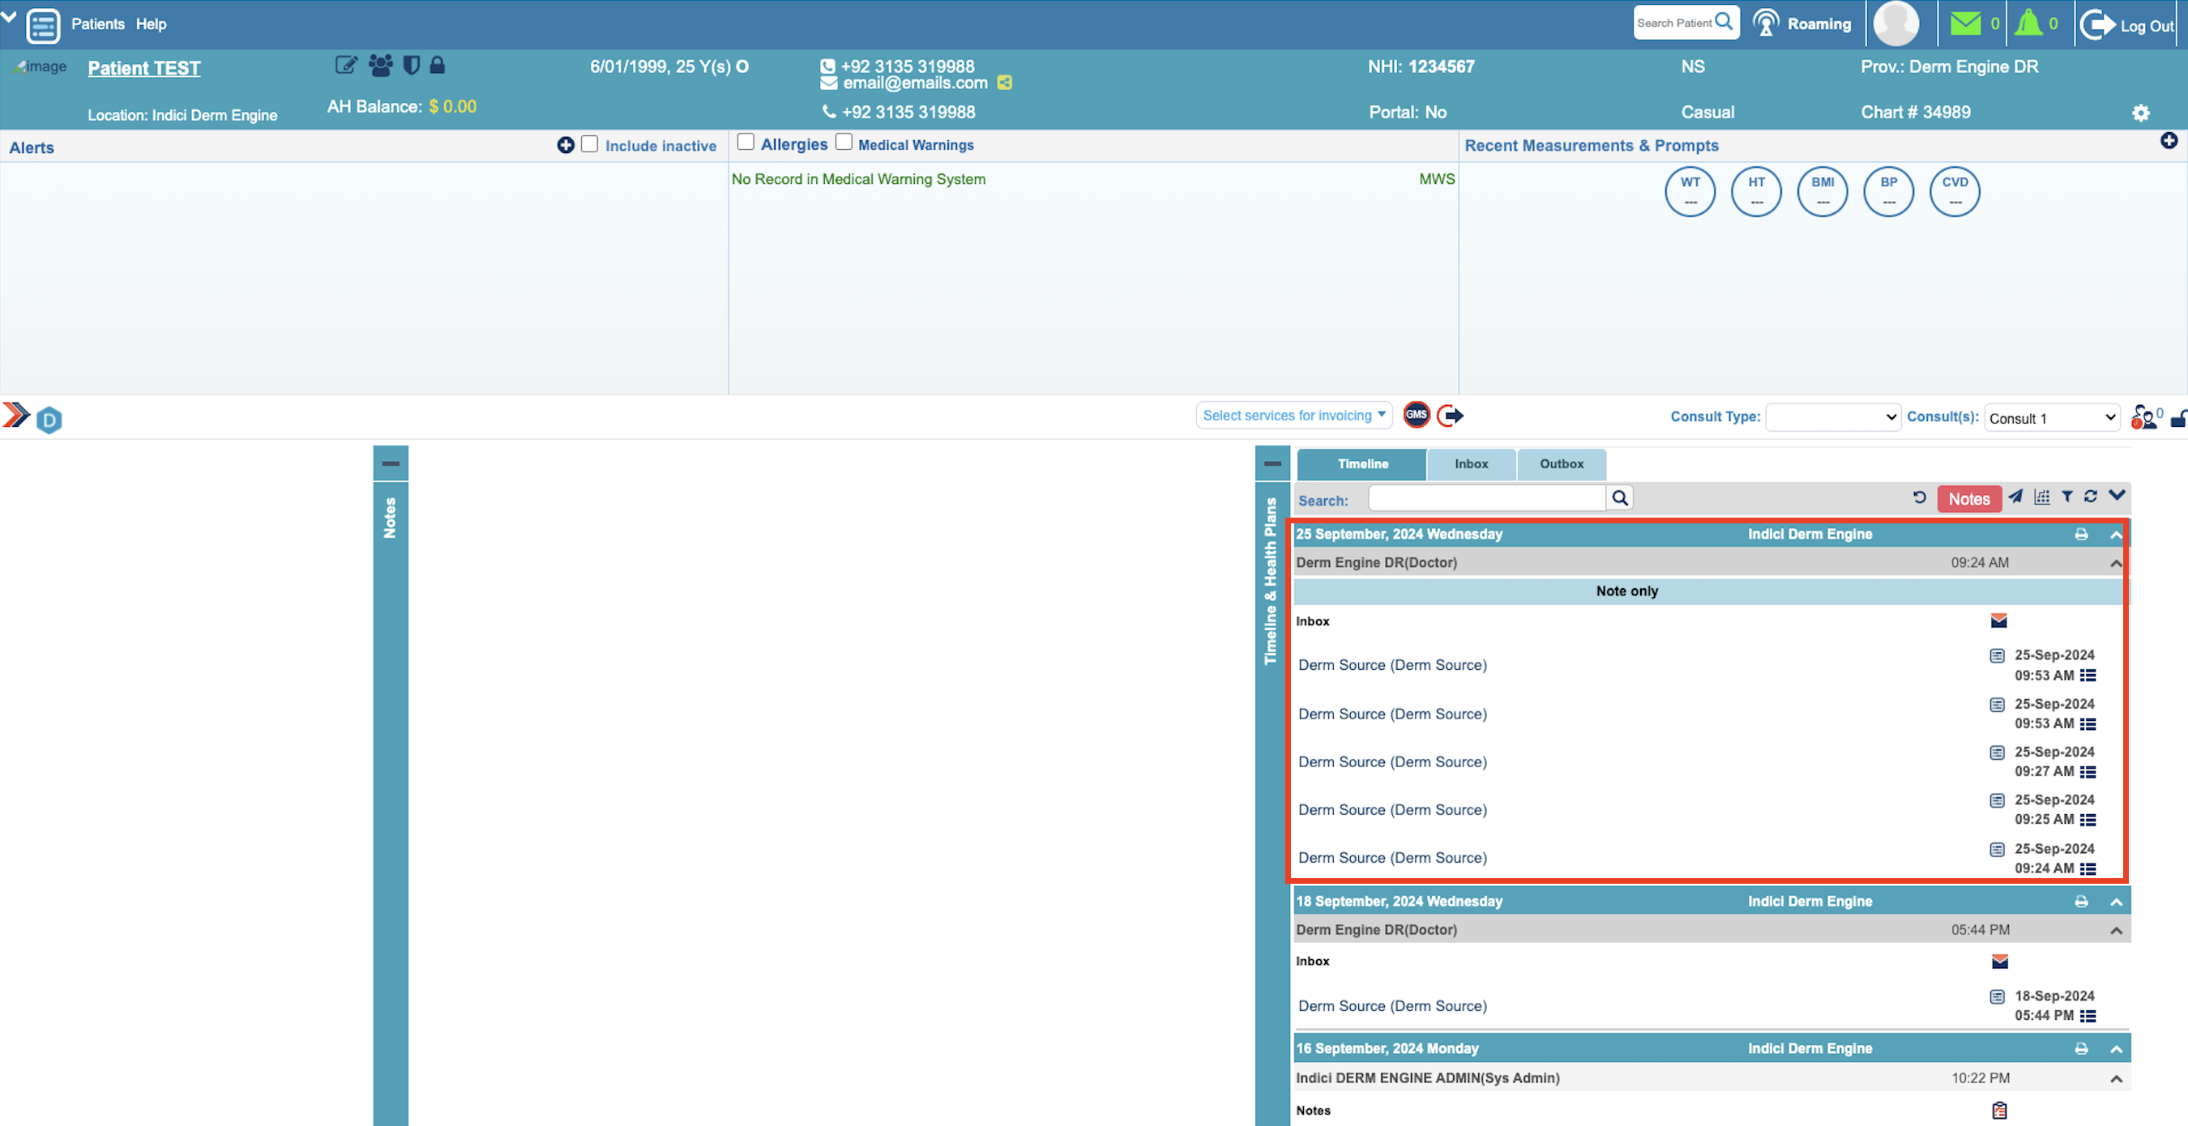Click the edit patient pencil icon

click(x=346, y=66)
